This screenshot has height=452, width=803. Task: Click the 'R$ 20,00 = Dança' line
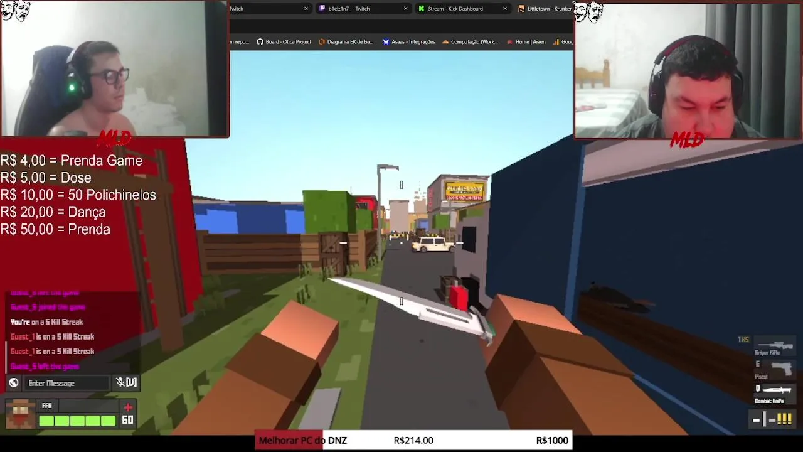click(53, 212)
